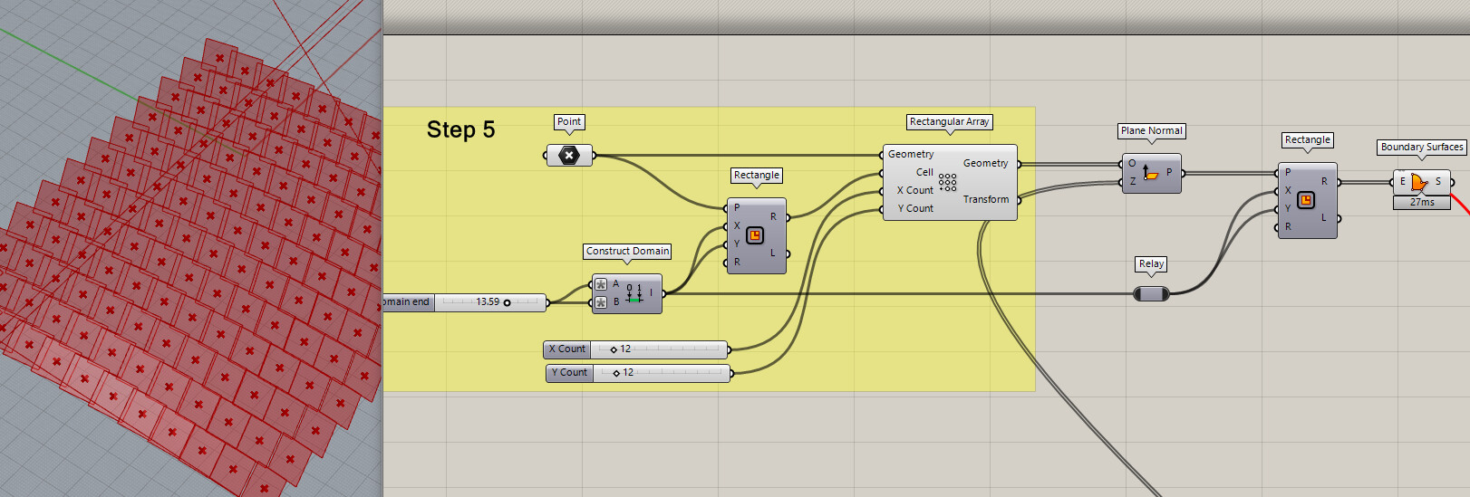1470x497 pixels.
Task: Click the Rectangular Array label tag
Action: (x=949, y=121)
